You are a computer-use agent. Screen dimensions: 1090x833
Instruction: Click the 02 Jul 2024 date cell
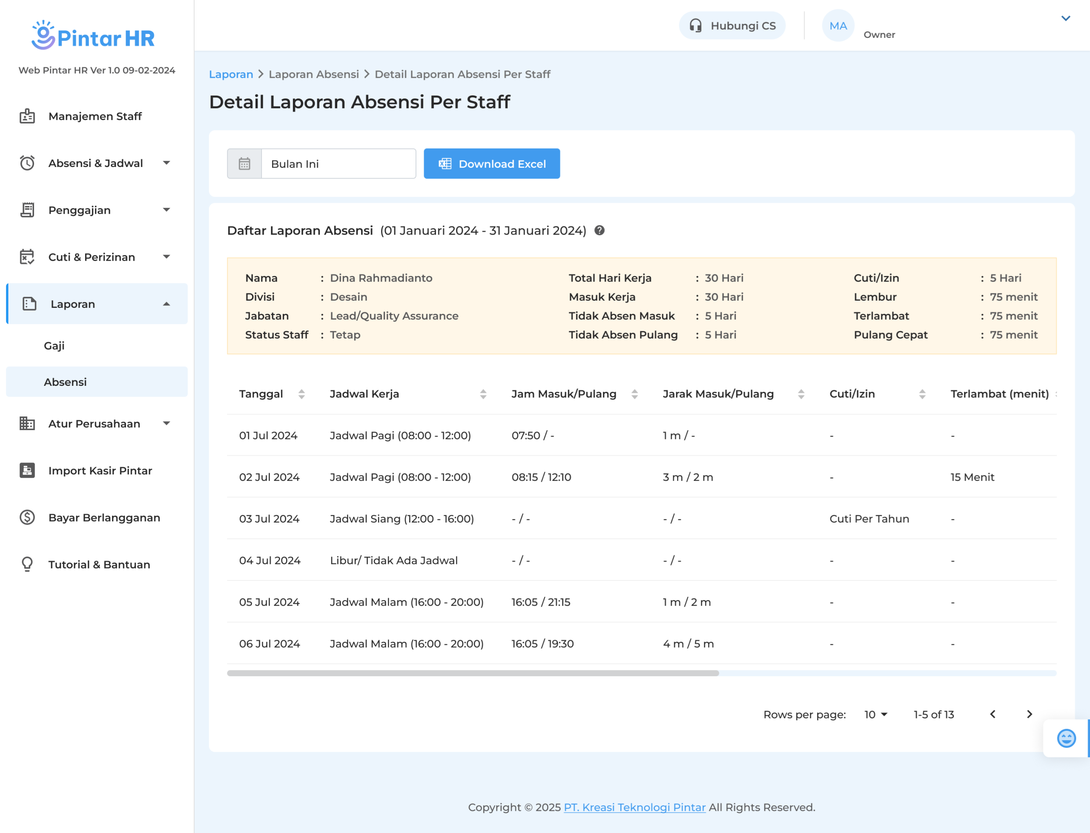tap(269, 477)
